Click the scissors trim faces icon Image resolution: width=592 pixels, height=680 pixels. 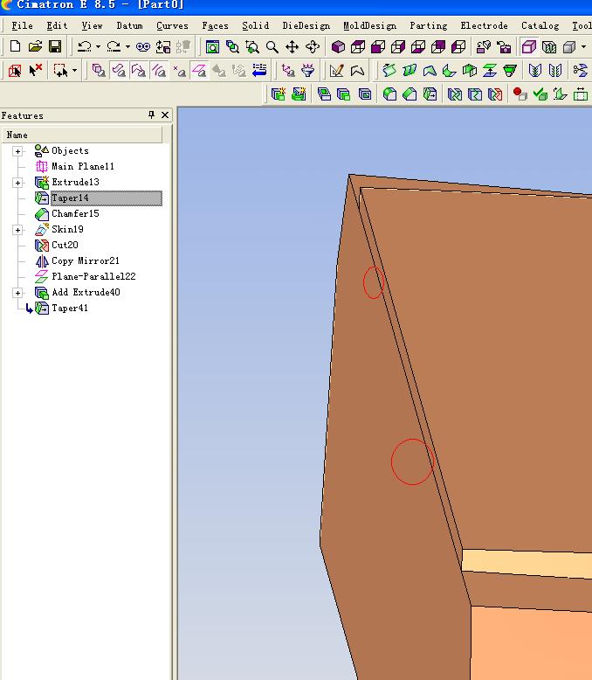click(581, 70)
